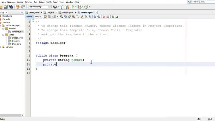The image size is (215, 121).
Task: Click the Save All toolbar icon
Action: pos(11,7)
